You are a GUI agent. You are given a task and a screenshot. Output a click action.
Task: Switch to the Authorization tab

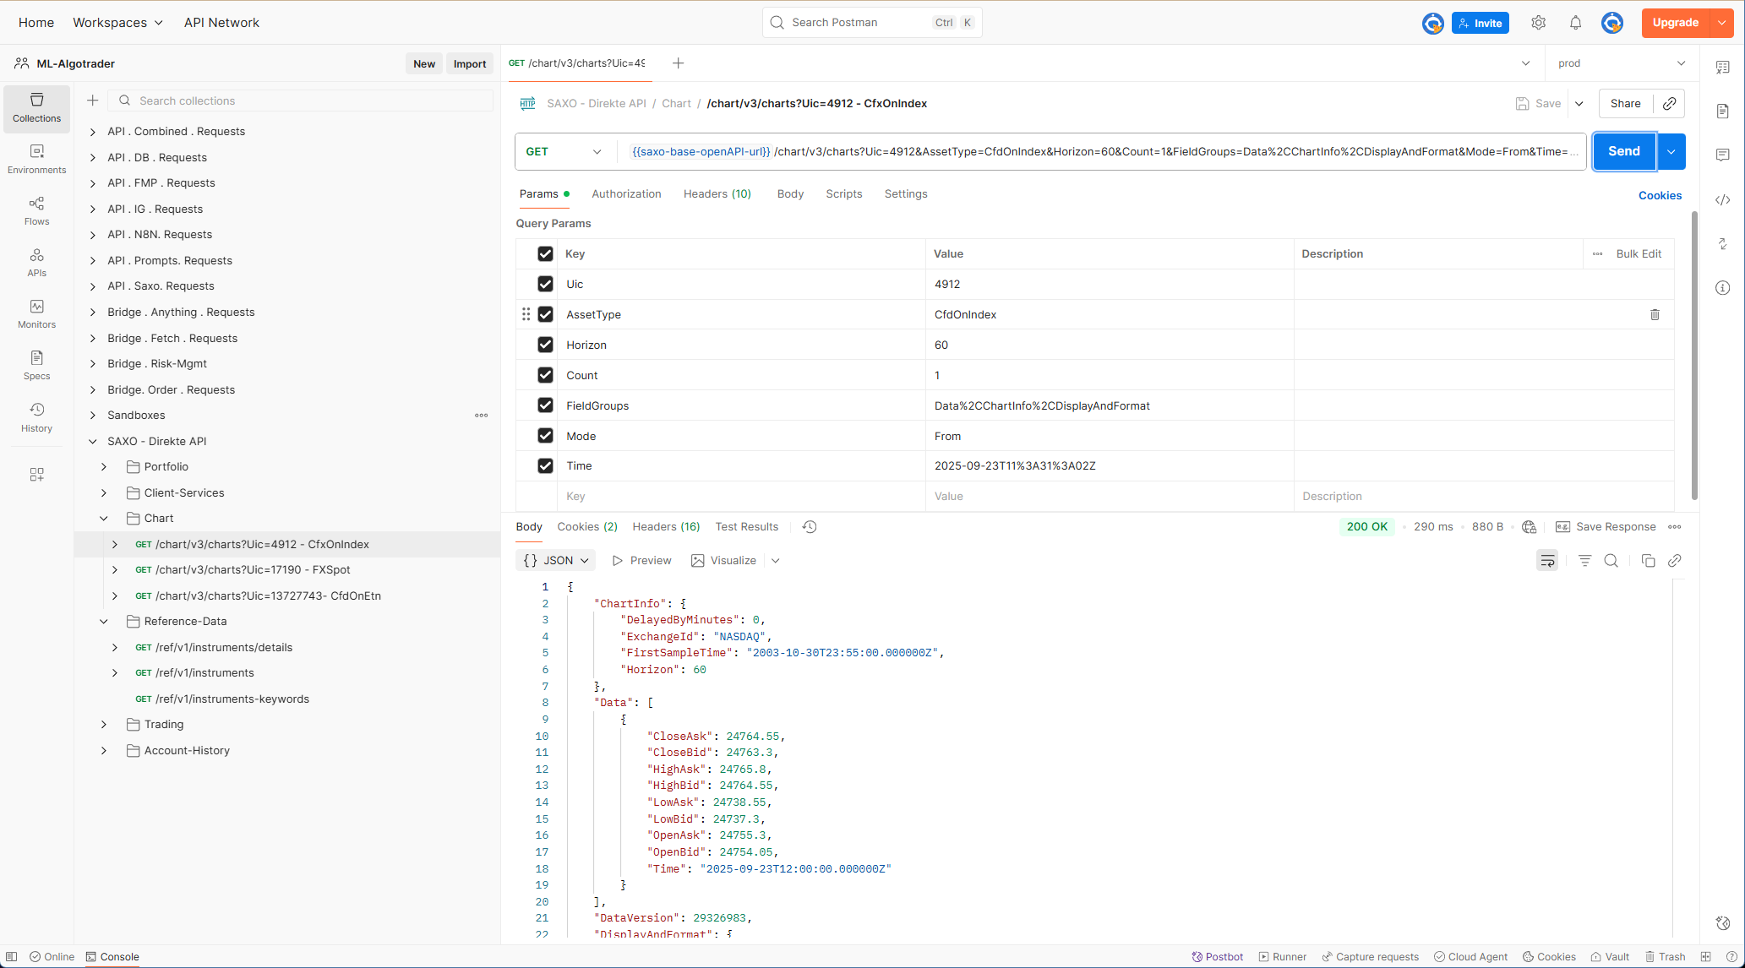(626, 194)
